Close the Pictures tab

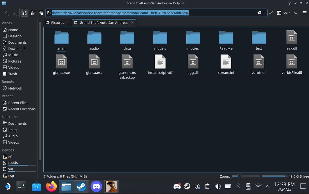click(x=68, y=22)
